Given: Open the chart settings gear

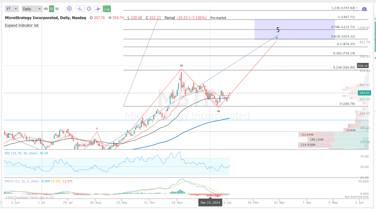Looking at the screenshot, I should click(x=69, y=9).
